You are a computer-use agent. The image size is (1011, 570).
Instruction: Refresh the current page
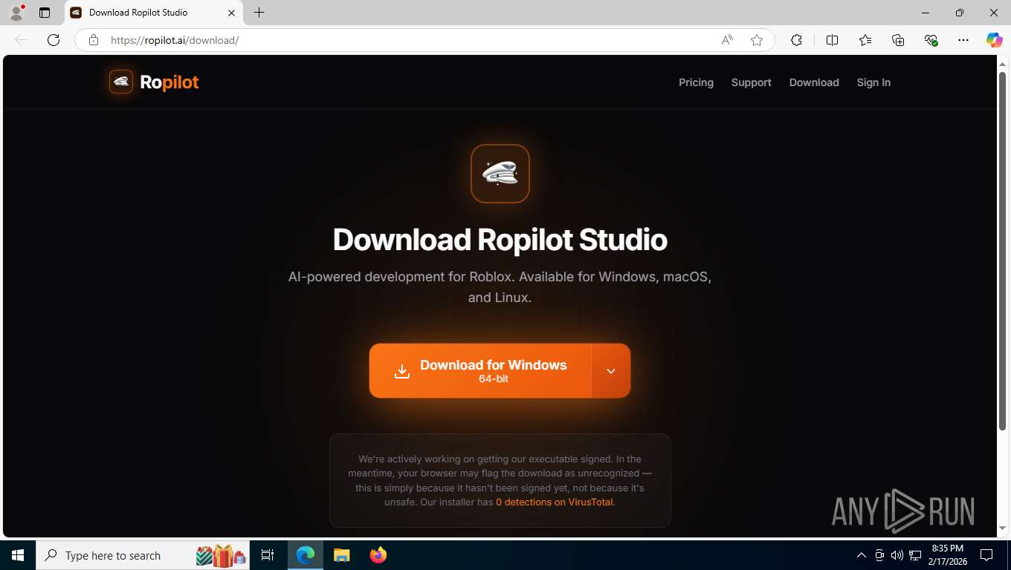tap(54, 40)
